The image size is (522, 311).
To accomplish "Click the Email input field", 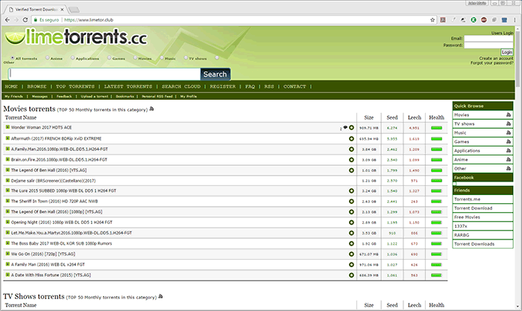I will point(488,39).
